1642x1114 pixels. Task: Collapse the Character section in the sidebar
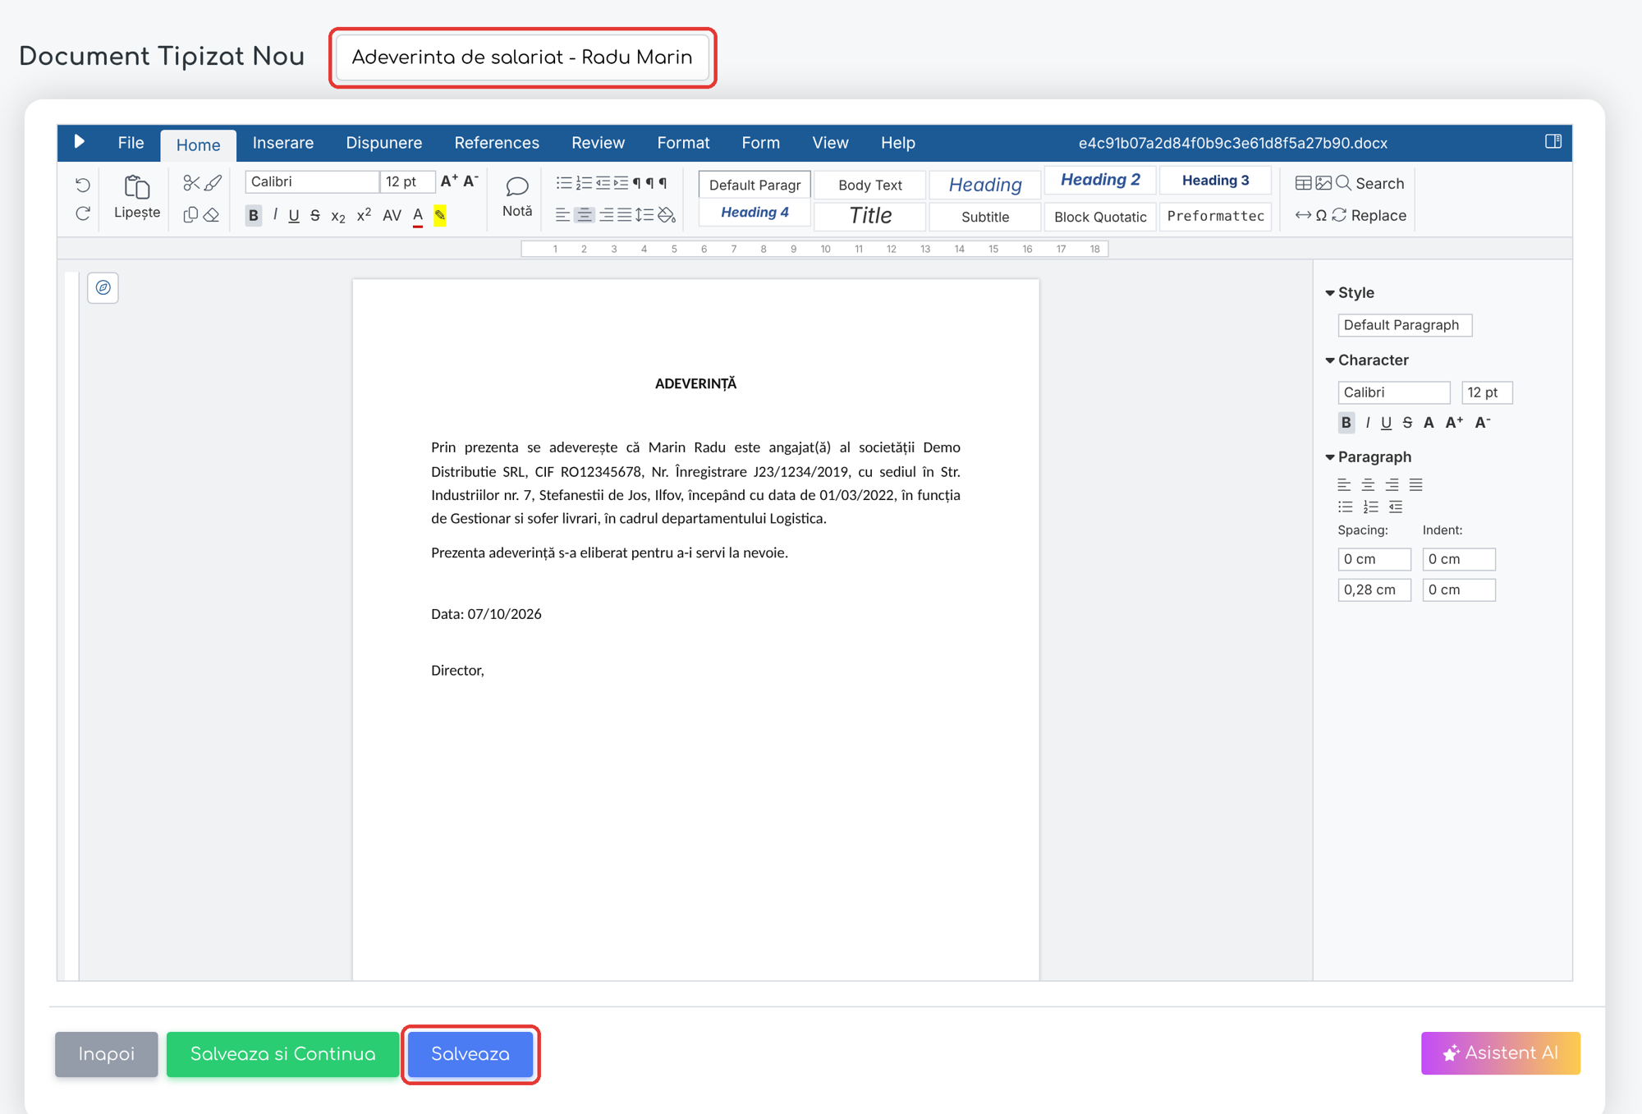(x=1367, y=360)
